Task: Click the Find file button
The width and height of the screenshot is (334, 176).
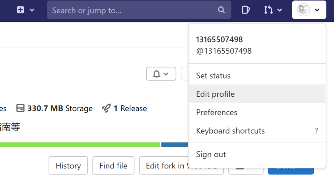Action: click(113, 166)
